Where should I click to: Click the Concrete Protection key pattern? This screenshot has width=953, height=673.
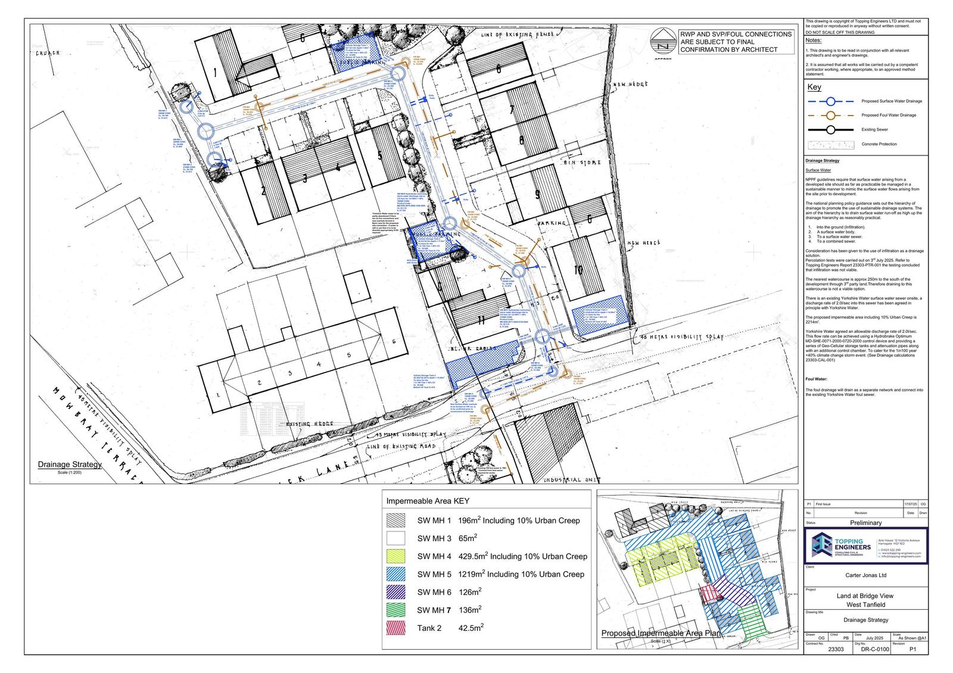tap(831, 144)
